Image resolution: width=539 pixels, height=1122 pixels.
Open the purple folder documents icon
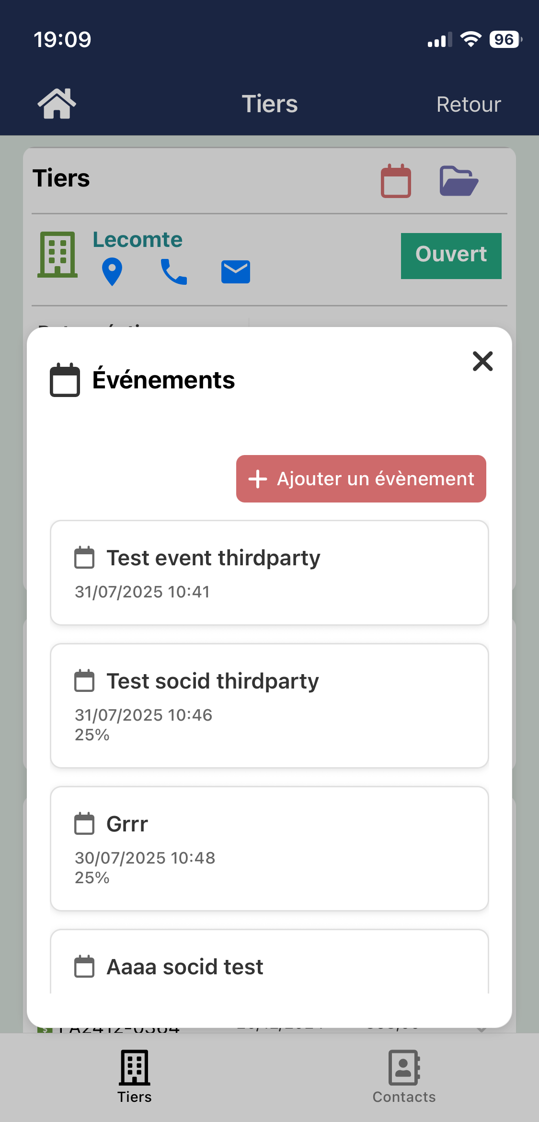tap(459, 181)
